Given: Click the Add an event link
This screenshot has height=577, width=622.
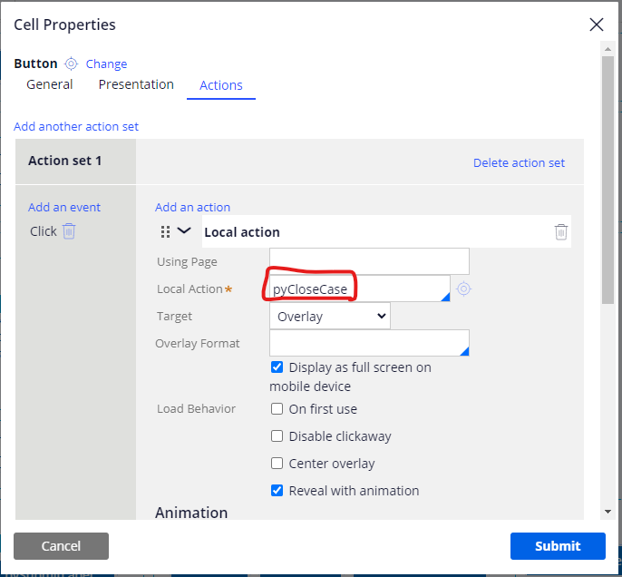Looking at the screenshot, I should pos(64,207).
